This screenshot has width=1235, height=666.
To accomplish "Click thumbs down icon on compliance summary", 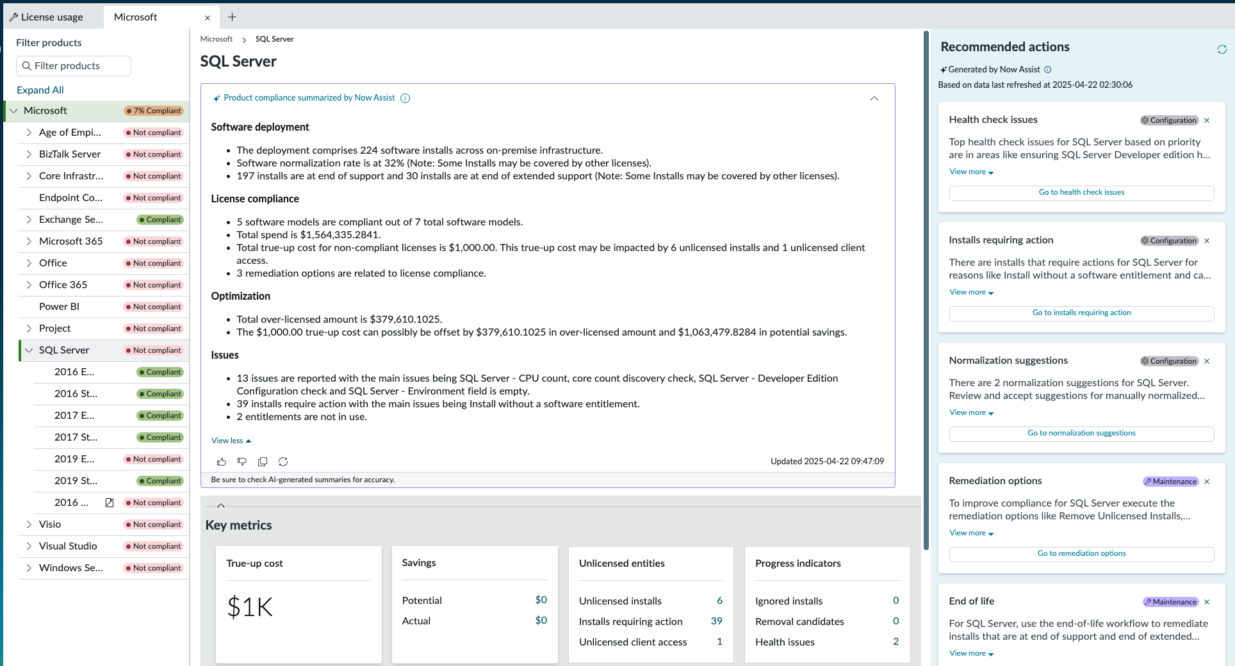I will [x=242, y=462].
